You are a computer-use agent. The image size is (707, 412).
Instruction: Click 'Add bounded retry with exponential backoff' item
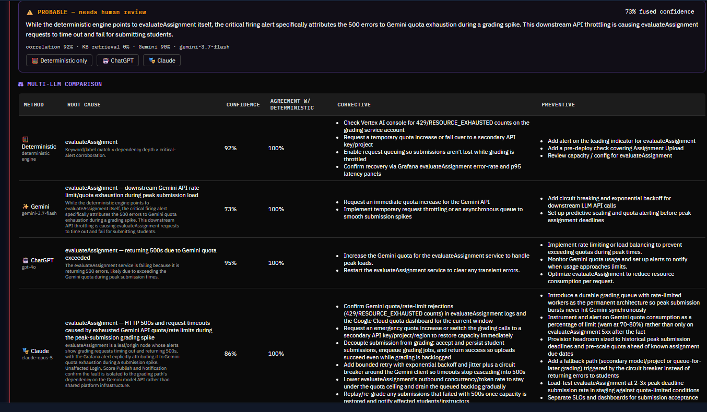(x=434, y=368)
